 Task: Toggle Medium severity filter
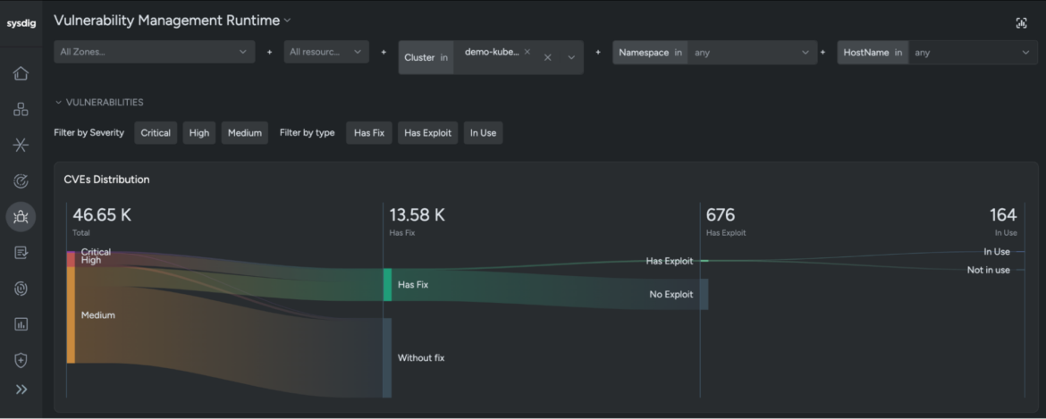click(244, 132)
